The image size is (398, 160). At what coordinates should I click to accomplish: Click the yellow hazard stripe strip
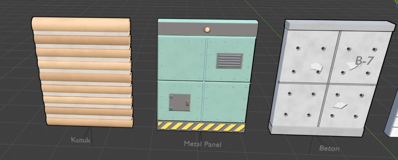201,127
